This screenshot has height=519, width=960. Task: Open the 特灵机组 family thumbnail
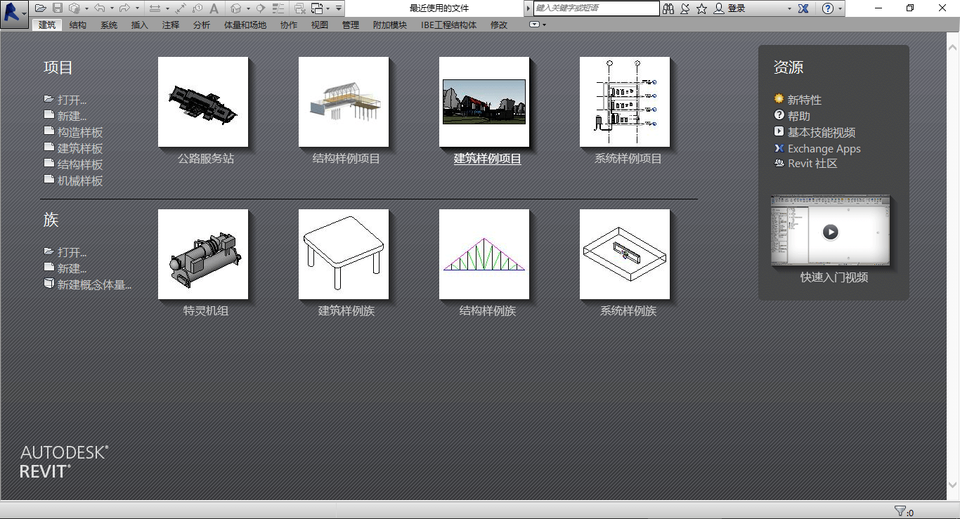click(x=203, y=254)
